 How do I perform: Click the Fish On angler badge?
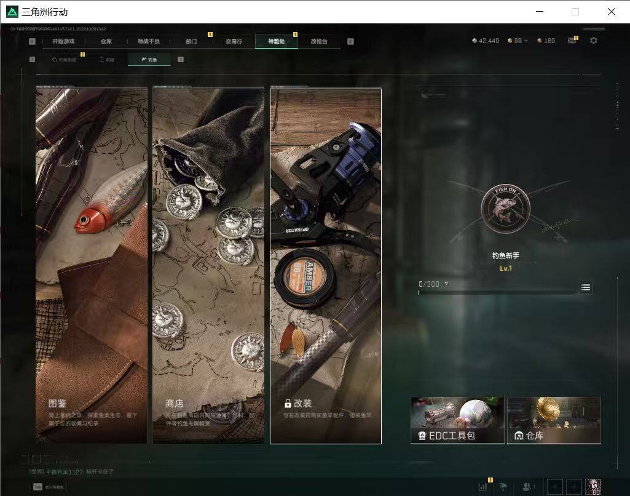click(505, 209)
